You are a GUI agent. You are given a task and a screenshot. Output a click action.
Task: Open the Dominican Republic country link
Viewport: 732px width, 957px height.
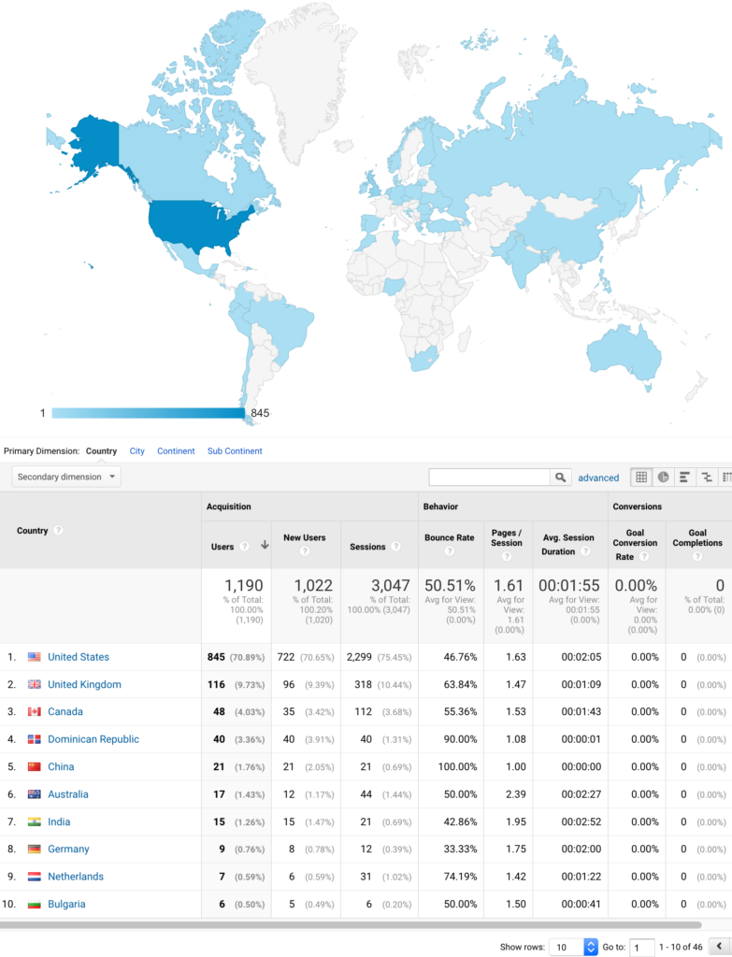(x=93, y=739)
